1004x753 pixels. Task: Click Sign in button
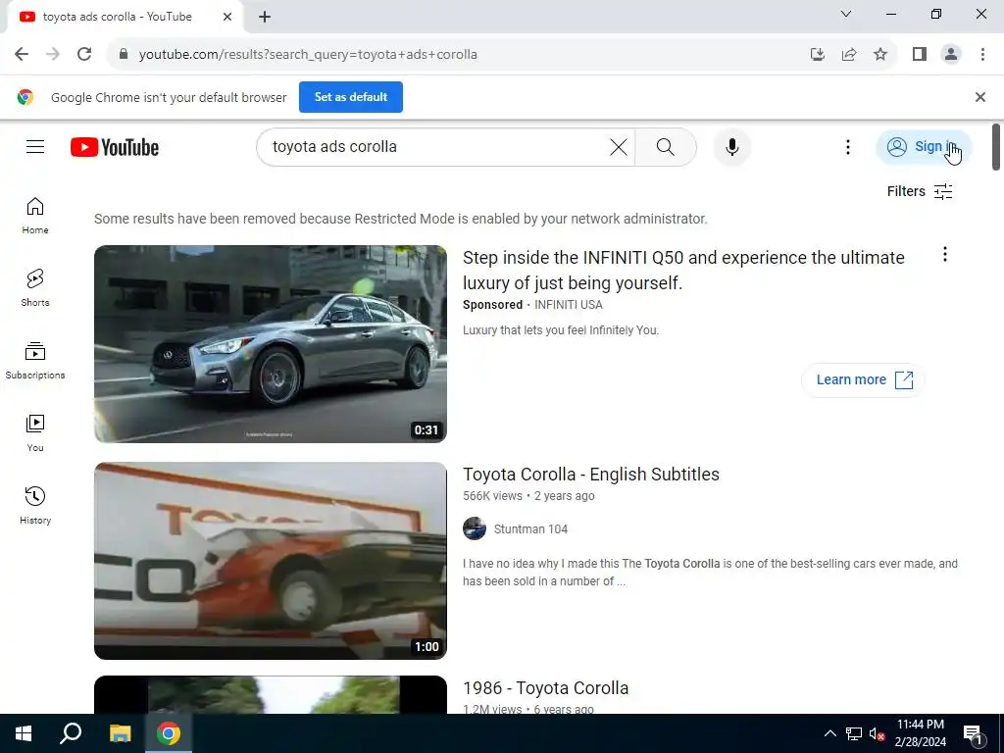click(924, 147)
